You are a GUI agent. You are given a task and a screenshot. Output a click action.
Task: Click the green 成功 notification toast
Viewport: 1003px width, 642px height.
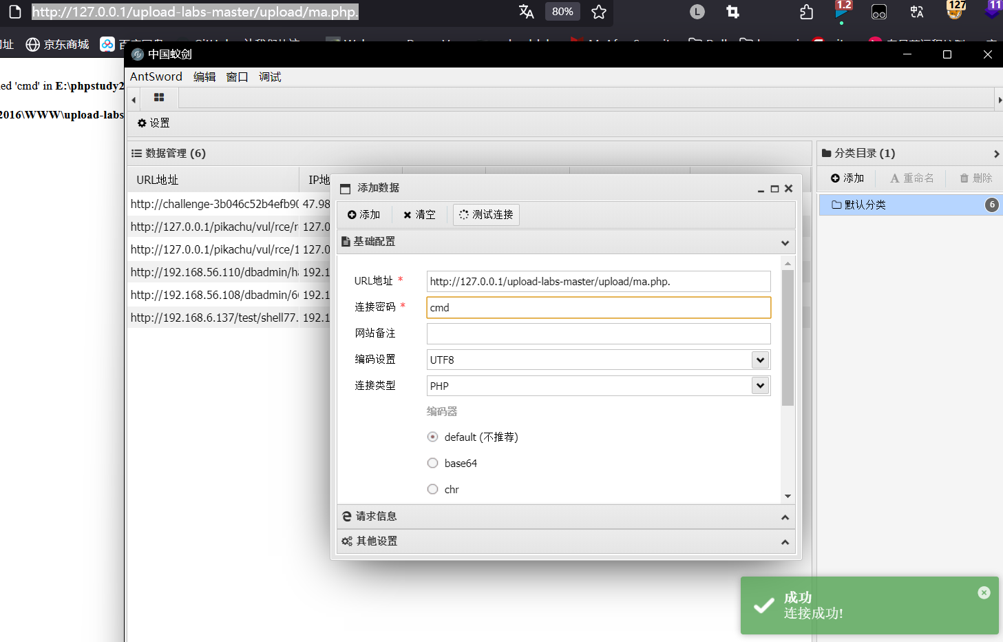pyautogui.click(x=869, y=605)
